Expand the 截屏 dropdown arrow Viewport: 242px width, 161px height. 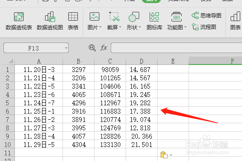point(120,27)
